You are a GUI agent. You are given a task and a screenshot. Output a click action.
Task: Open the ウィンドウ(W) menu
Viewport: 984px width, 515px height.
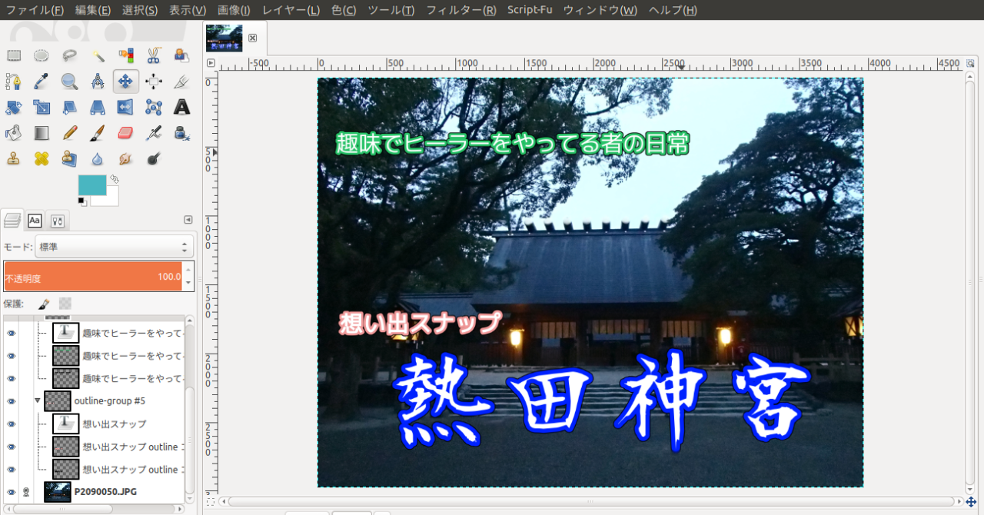pyautogui.click(x=600, y=10)
